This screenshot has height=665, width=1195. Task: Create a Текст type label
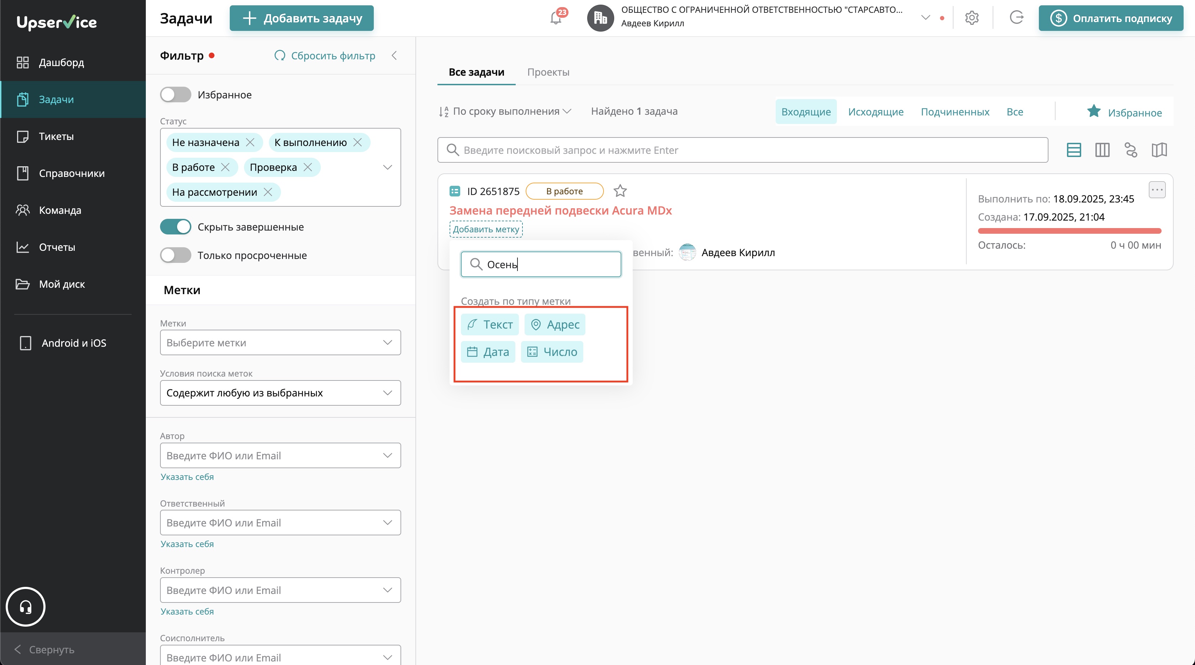click(489, 324)
